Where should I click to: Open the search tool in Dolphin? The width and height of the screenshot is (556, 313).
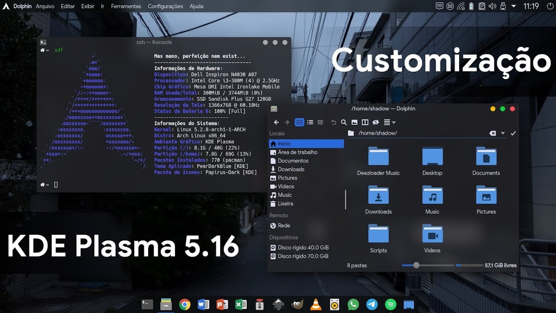point(344,123)
